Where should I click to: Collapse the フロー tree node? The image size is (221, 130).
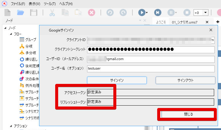coord(11,34)
